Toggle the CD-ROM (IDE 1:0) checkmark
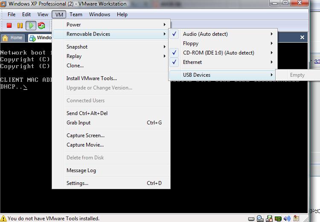Image resolution: width=320 pixels, height=222 pixels. tap(174, 52)
